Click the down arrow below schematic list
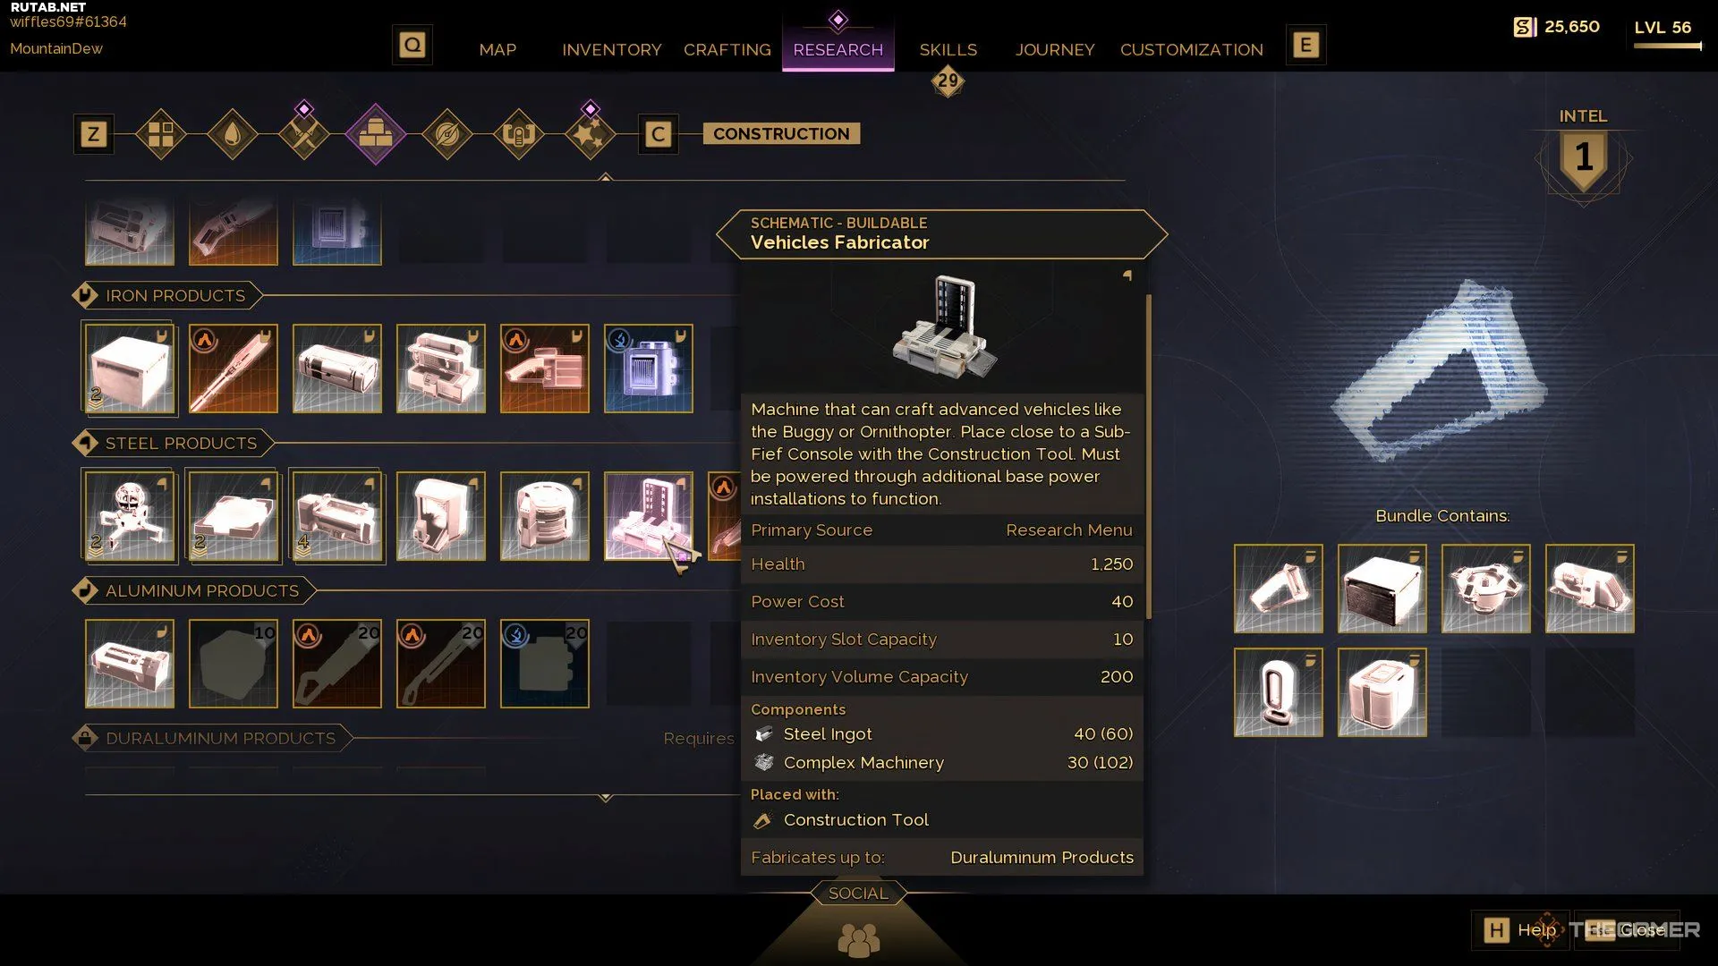The width and height of the screenshot is (1718, 966). [x=606, y=797]
